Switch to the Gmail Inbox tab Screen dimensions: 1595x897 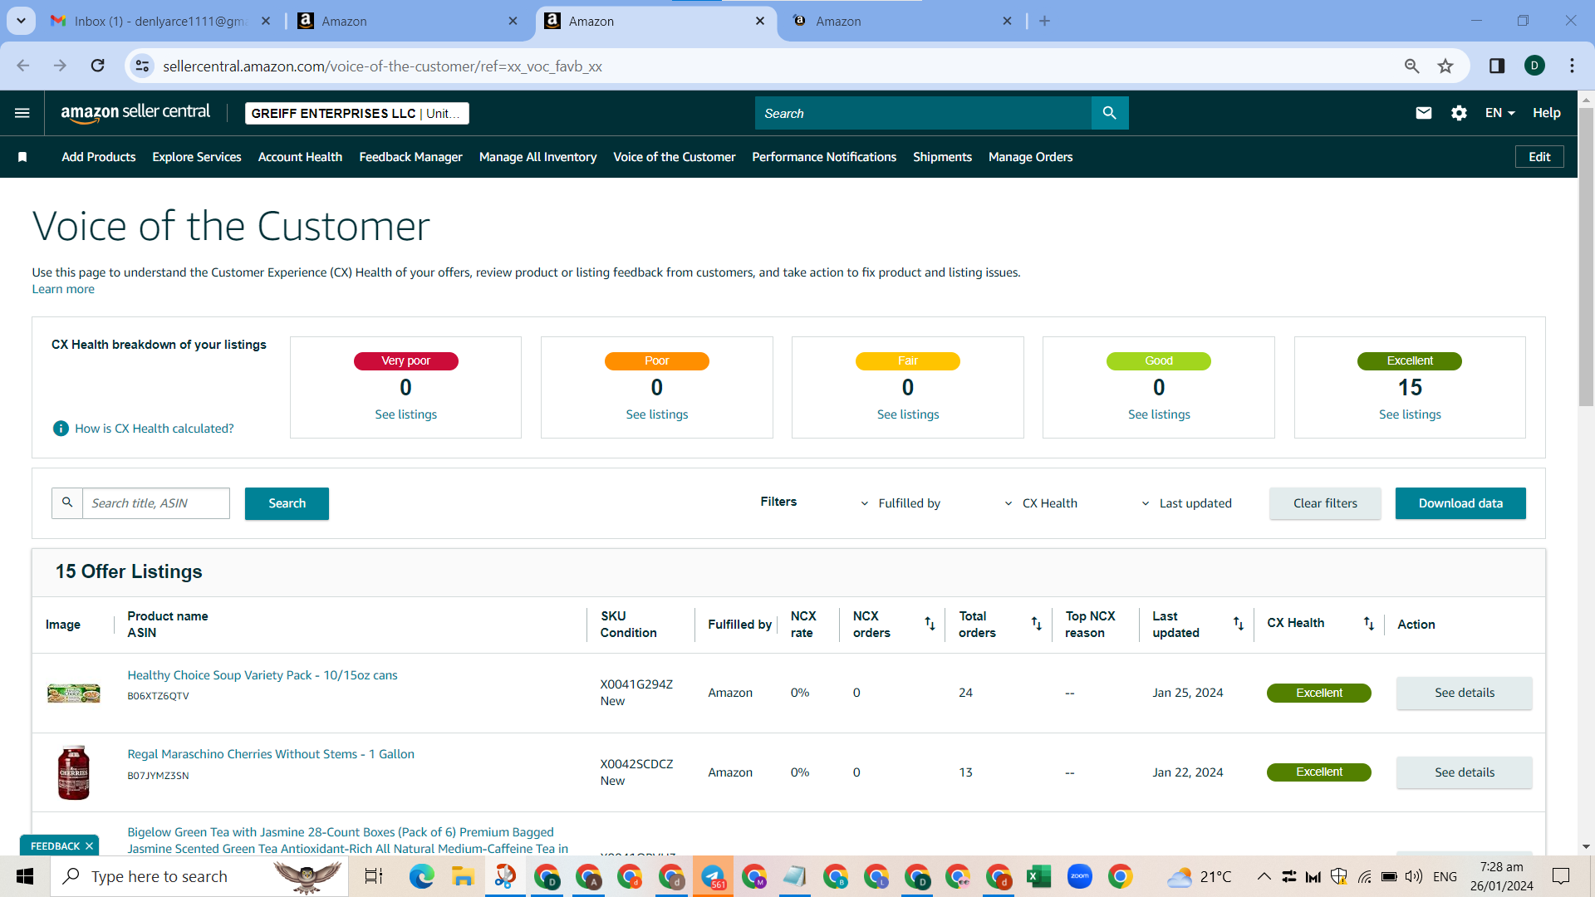[x=161, y=21]
